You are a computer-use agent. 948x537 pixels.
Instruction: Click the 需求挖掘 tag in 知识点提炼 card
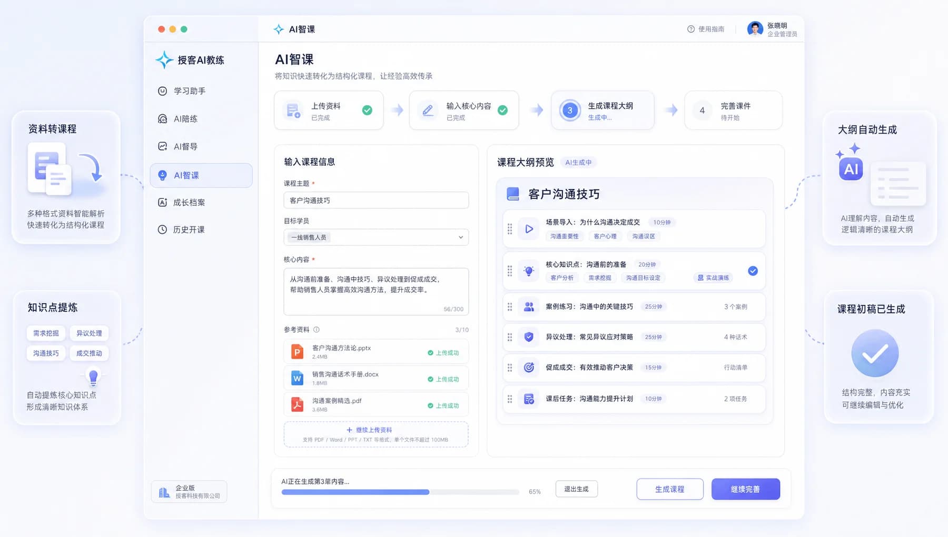point(46,333)
